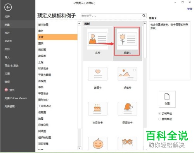Click 导入 in the sidebar
Screen dimensions: 194x153
pyautogui.click(x=7, y=57)
